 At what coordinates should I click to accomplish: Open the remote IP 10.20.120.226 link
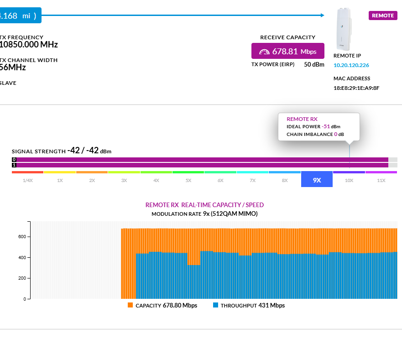(351, 65)
